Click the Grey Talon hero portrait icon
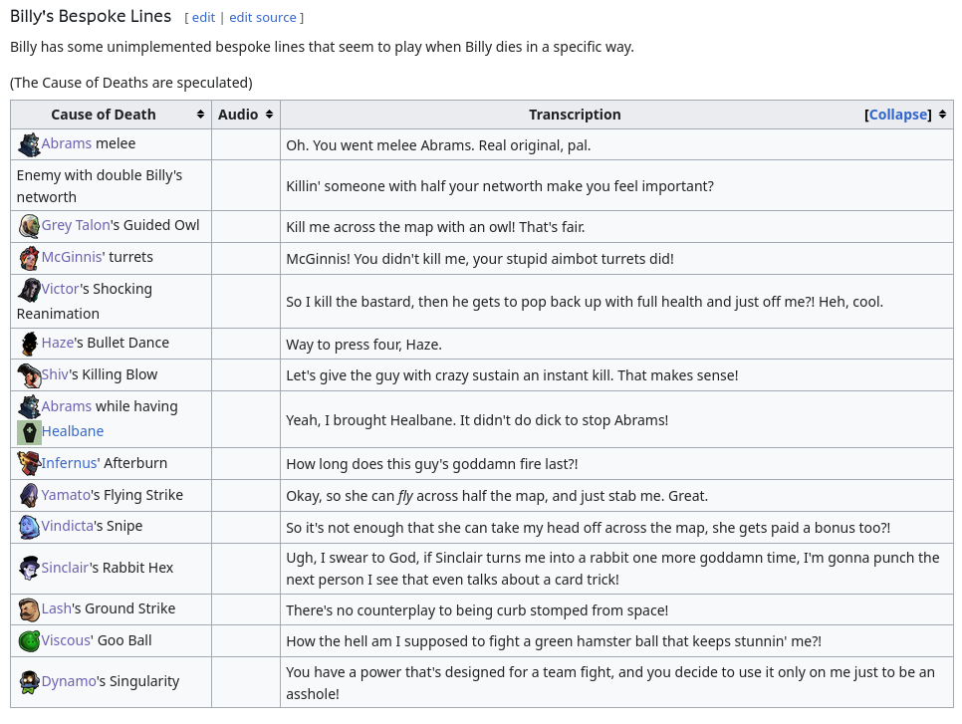 pyautogui.click(x=29, y=226)
